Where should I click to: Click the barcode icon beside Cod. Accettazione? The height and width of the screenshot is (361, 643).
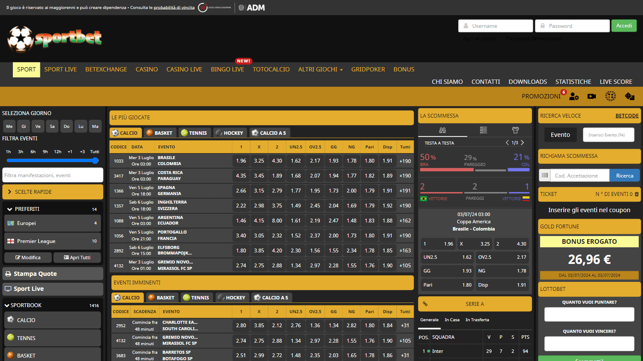pyautogui.click(x=545, y=175)
